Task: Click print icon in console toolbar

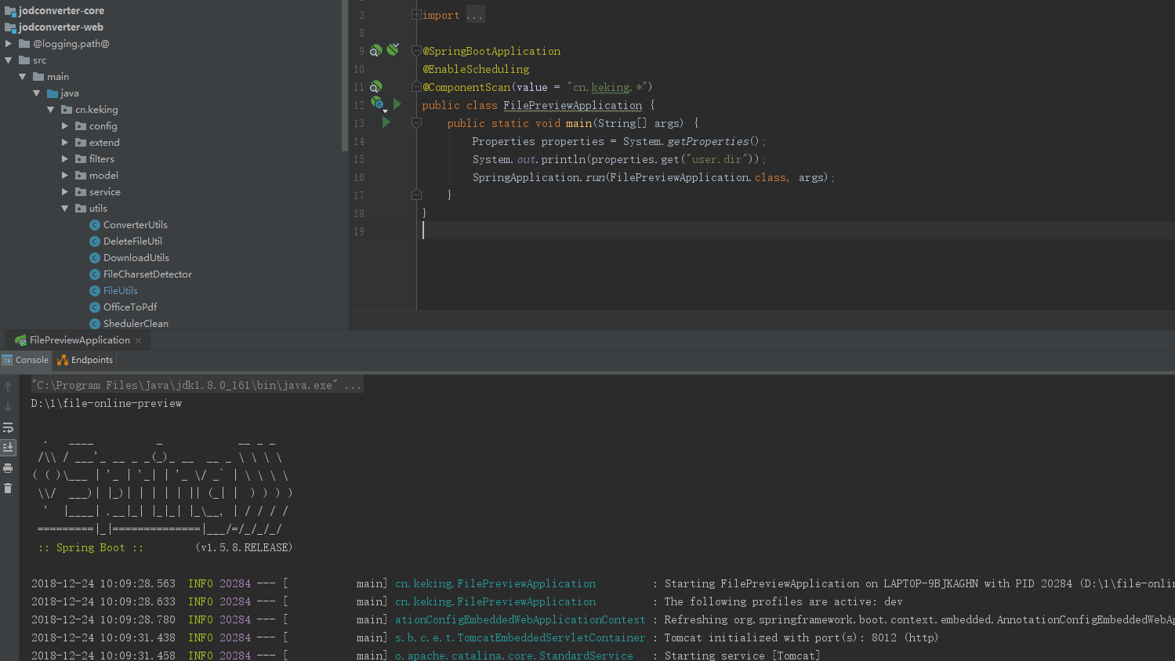Action: (8, 468)
